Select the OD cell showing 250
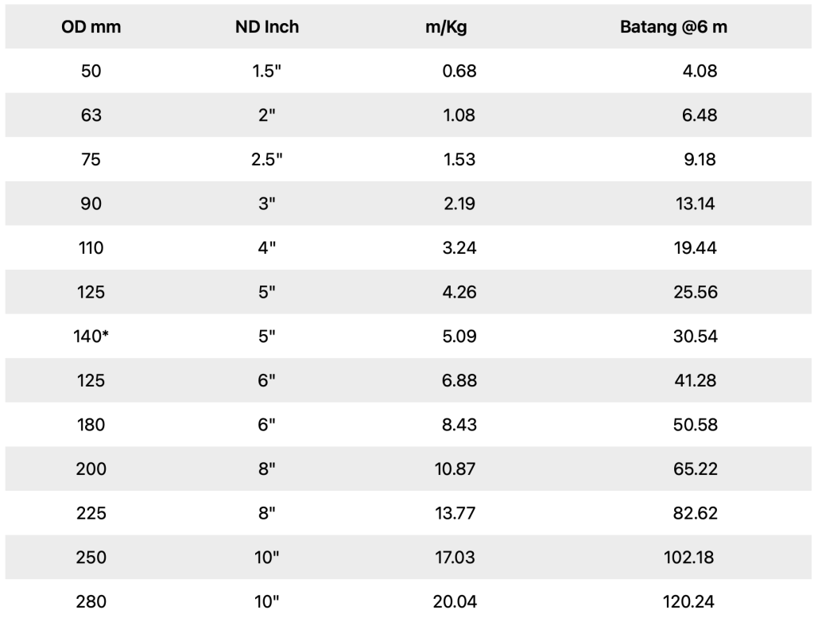 (91, 558)
